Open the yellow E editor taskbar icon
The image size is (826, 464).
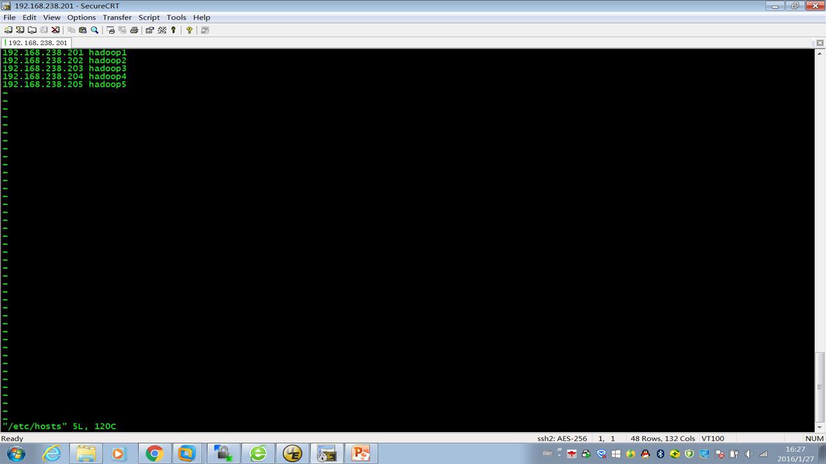292,454
